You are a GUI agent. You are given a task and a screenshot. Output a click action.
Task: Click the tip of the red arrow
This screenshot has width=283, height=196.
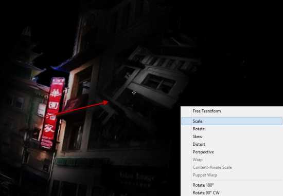pyautogui.click(x=108, y=102)
